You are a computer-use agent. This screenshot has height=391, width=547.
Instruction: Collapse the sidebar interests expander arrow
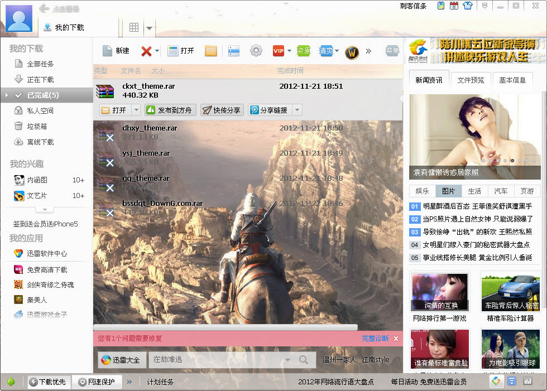(x=45, y=210)
